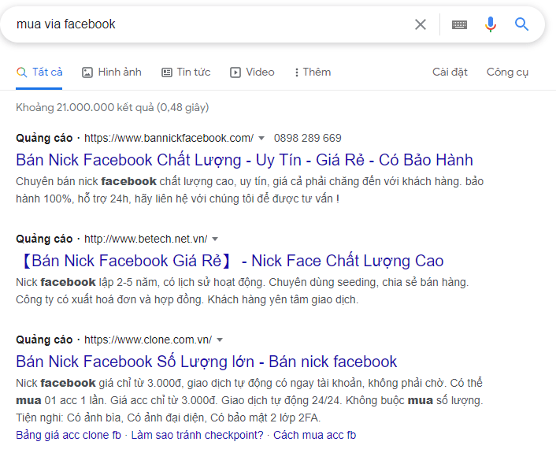Click the phone number 0898 289 669

(307, 138)
